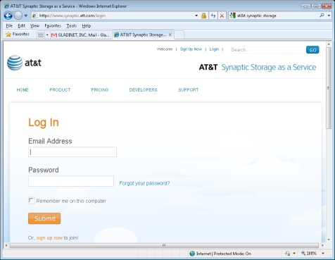This screenshot has height=260, width=335.
Task: Open a new blank tab
Action: (179, 35)
